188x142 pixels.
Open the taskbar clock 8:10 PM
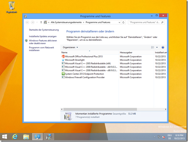click(x=179, y=137)
